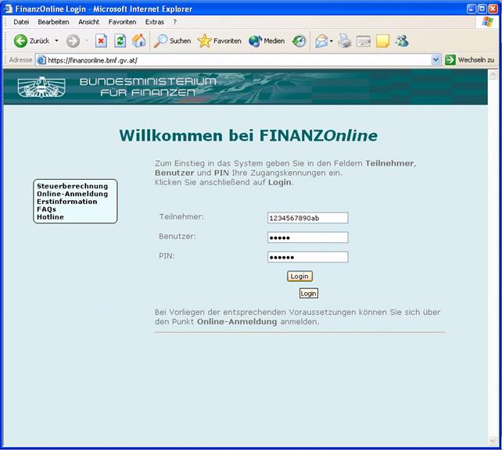
Task: Go to the home page icon
Action: [x=139, y=41]
